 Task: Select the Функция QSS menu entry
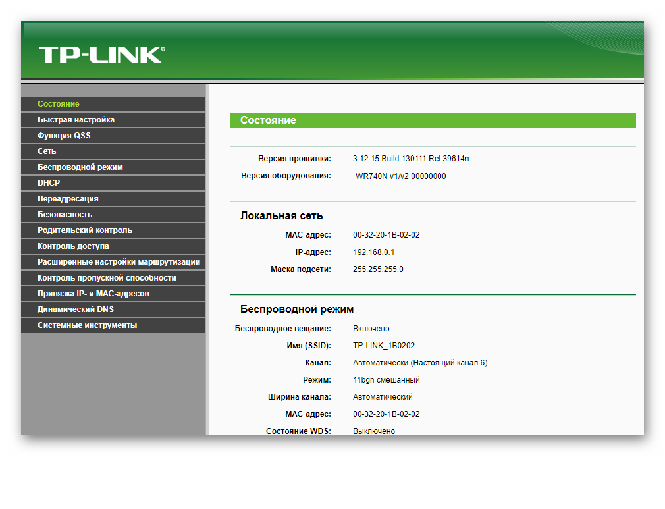tap(64, 136)
